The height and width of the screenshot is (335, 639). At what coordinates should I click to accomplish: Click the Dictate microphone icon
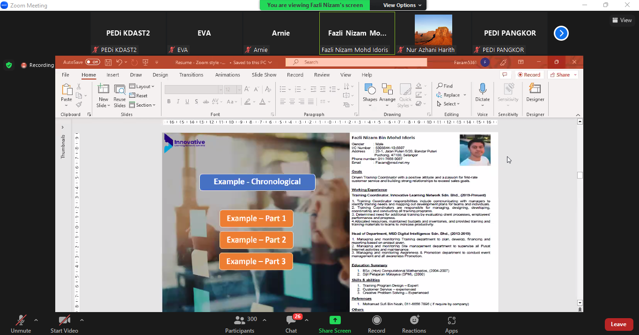click(482, 90)
